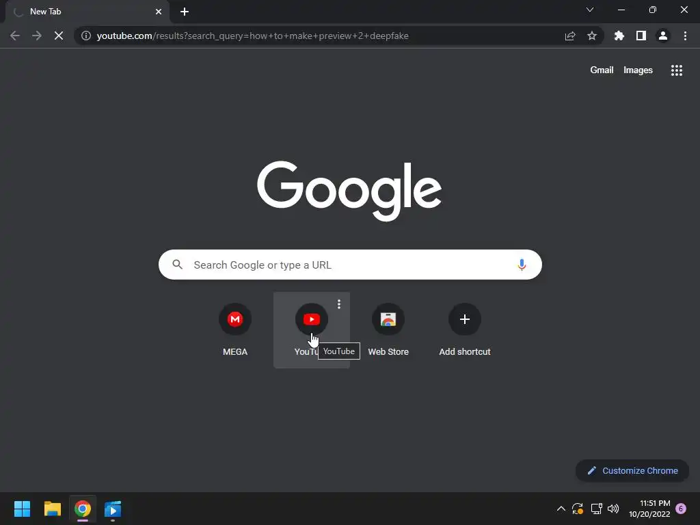
Task: Open File Explorer from the taskbar
Action: tap(52, 509)
